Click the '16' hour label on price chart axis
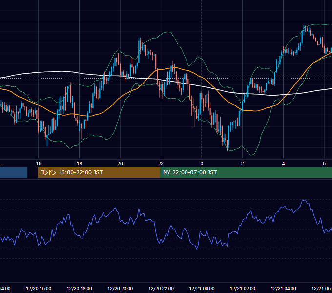Viewport: 332px width, 293px height. coord(39,163)
